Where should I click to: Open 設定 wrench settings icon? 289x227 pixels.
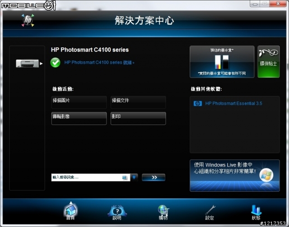pyautogui.click(x=210, y=212)
